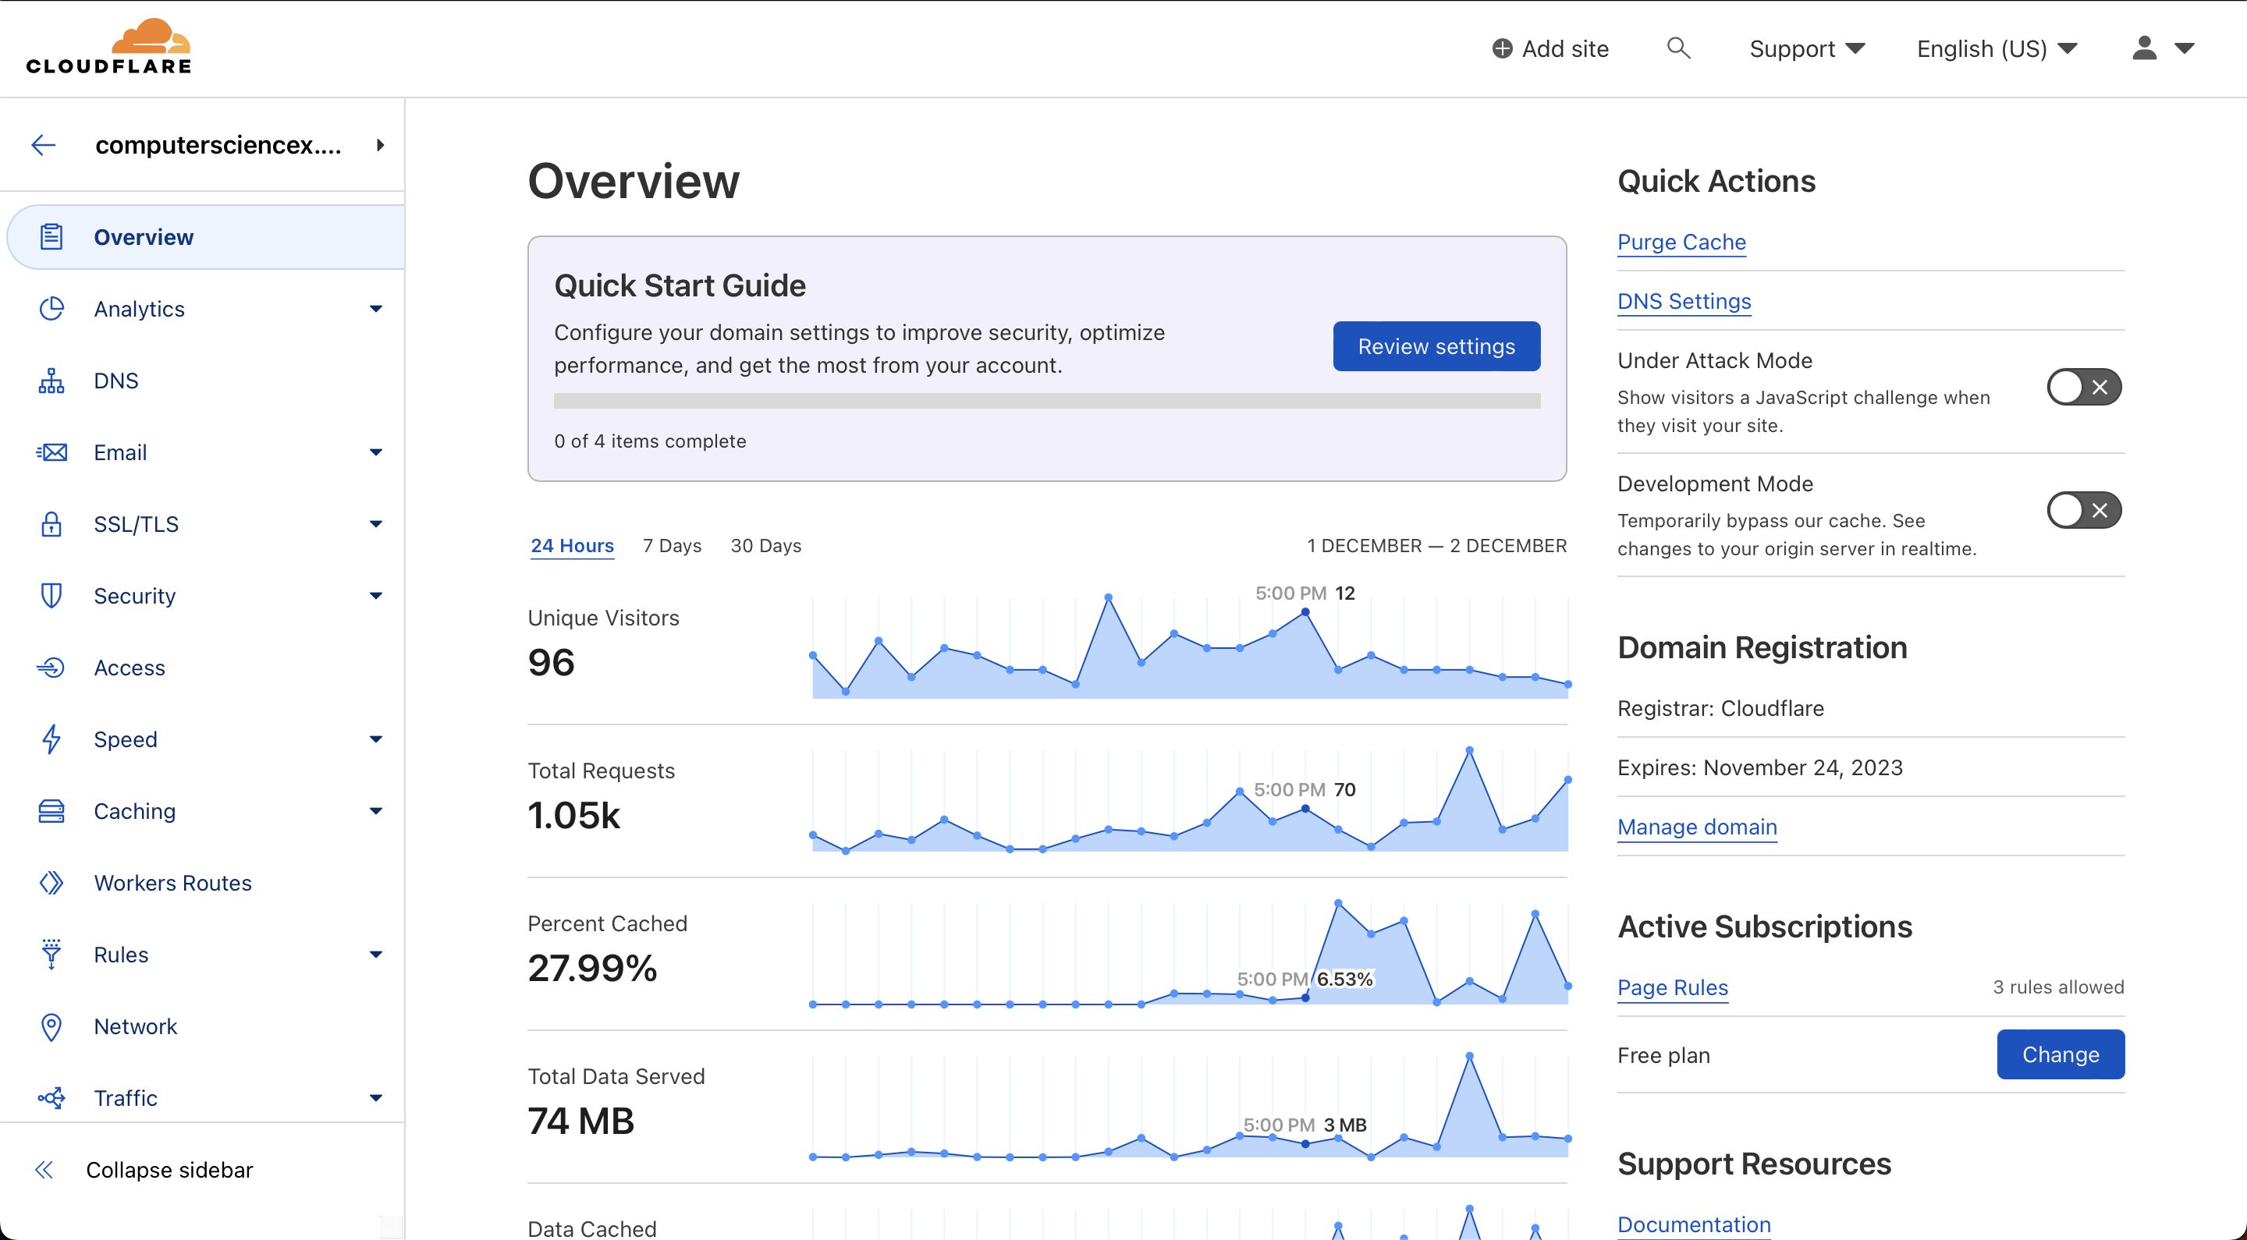The height and width of the screenshot is (1240, 2247).
Task: Open the Network sidebar item
Action: [202, 1026]
